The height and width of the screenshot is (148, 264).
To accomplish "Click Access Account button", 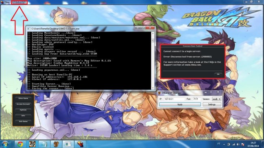I will click(23, 104).
